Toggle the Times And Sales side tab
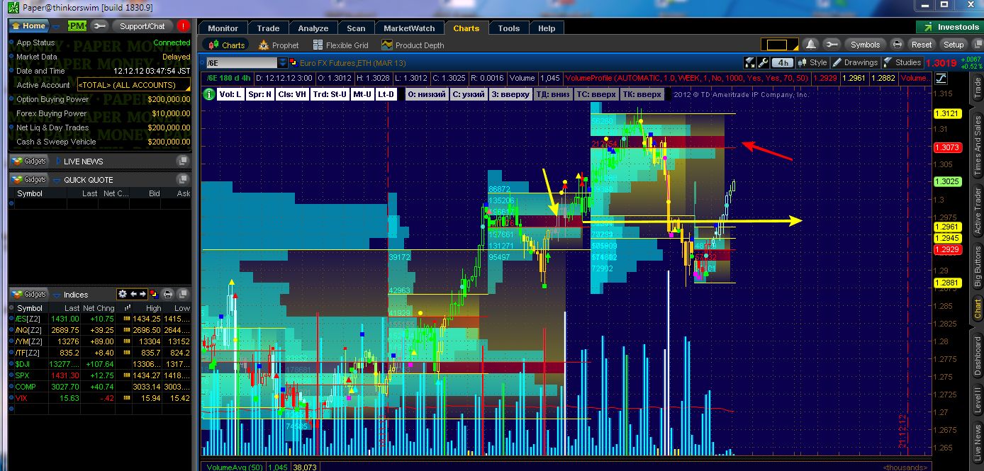984x471 pixels. (x=977, y=146)
